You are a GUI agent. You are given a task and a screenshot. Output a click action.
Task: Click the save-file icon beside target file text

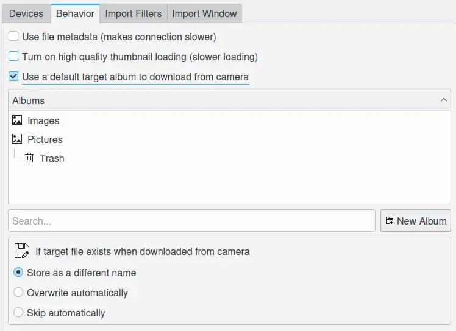[x=22, y=251]
